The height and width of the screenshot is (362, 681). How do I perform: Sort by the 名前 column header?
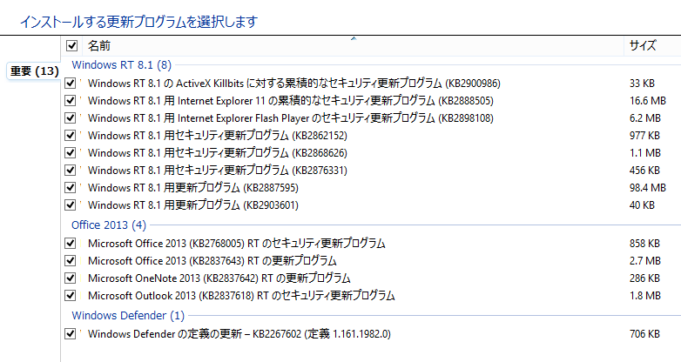tap(99, 45)
